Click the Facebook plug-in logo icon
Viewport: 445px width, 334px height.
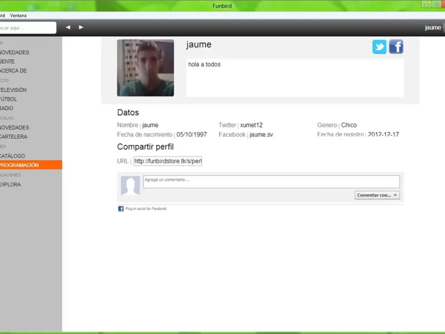121,209
